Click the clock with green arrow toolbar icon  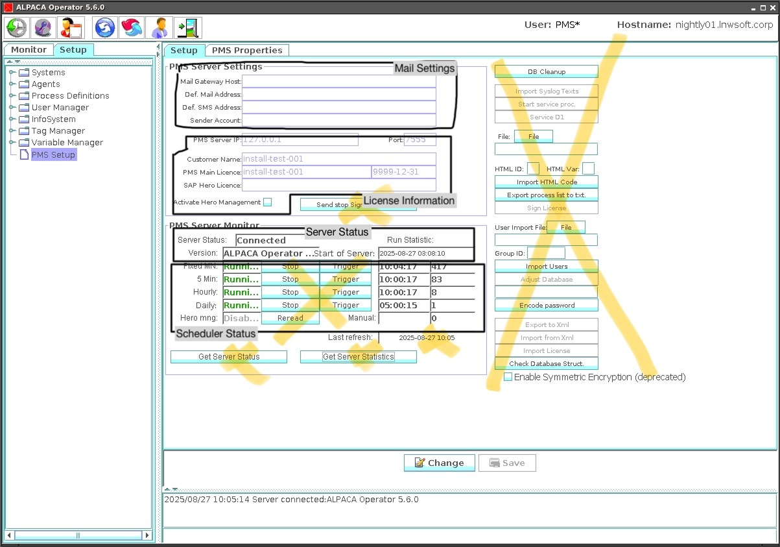(x=17, y=28)
